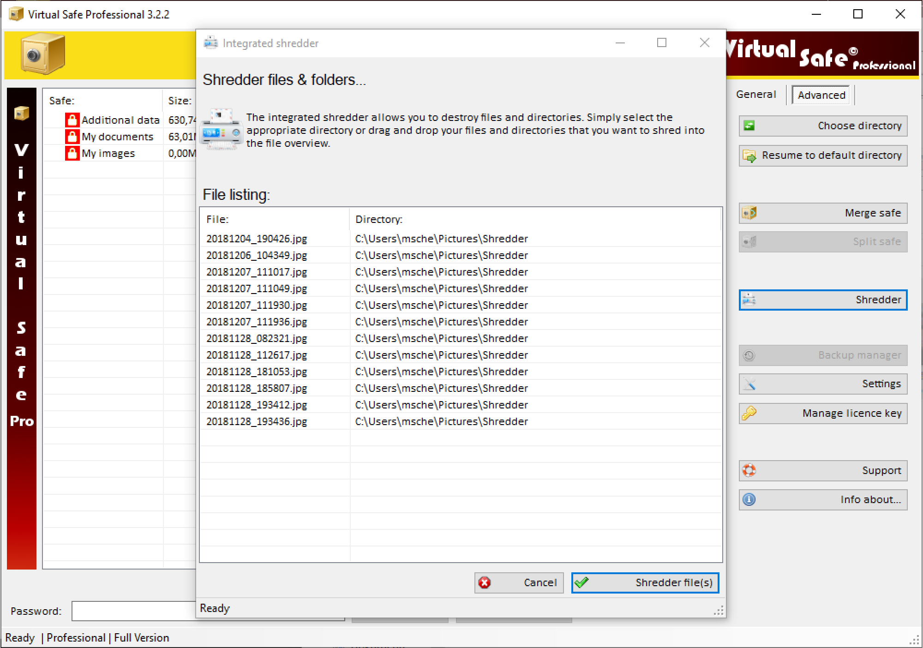Select the Additional data safe
The width and height of the screenshot is (923, 648).
point(120,120)
